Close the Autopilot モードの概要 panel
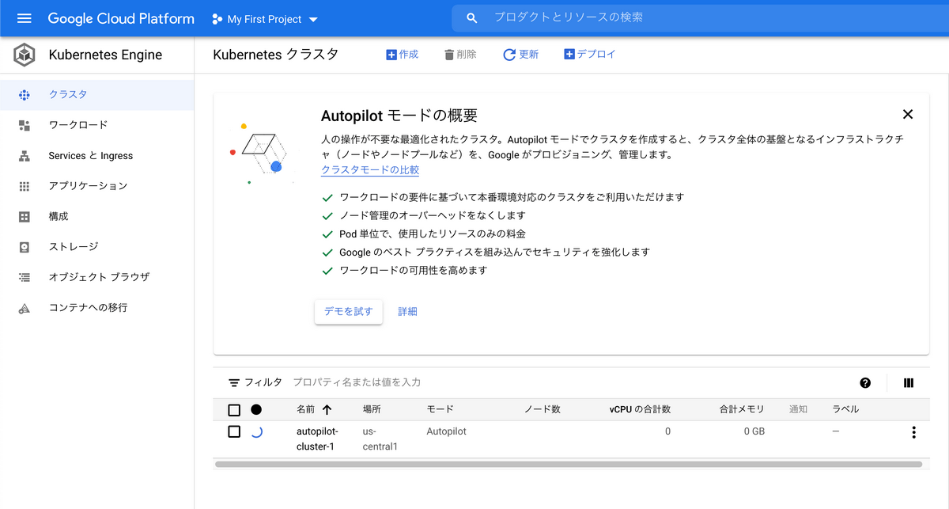The width and height of the screenshot is (949, 509). click(x=908, y=114)
